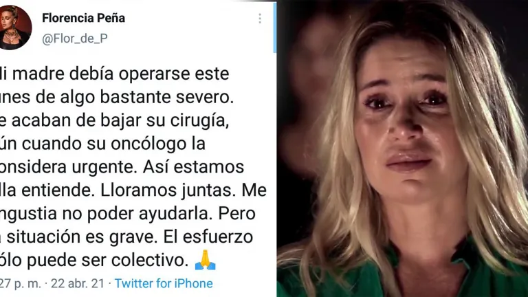
Task: Click the phrase bastante severo
Action: [x=166, y=98]
